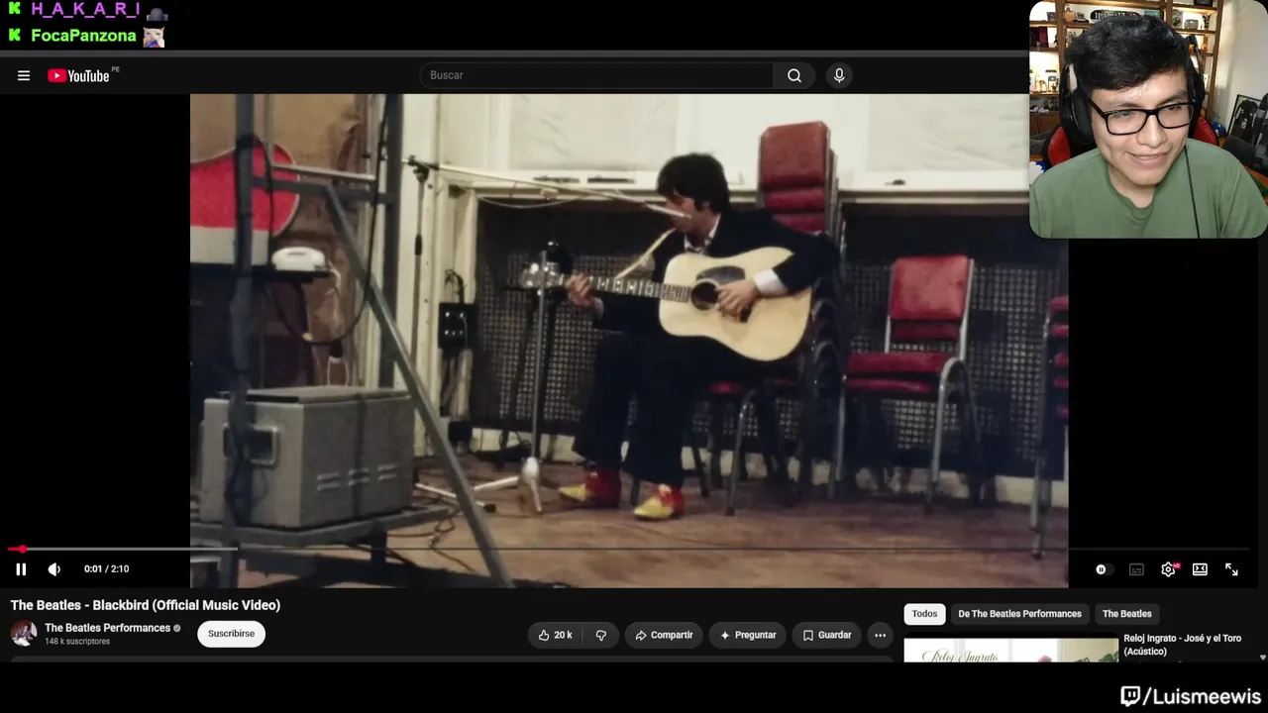Open the Reloj Ingrato - José y el Toro title
Screen dimensions: 1268x713
pyautogui.click(x=1182, y=645)
